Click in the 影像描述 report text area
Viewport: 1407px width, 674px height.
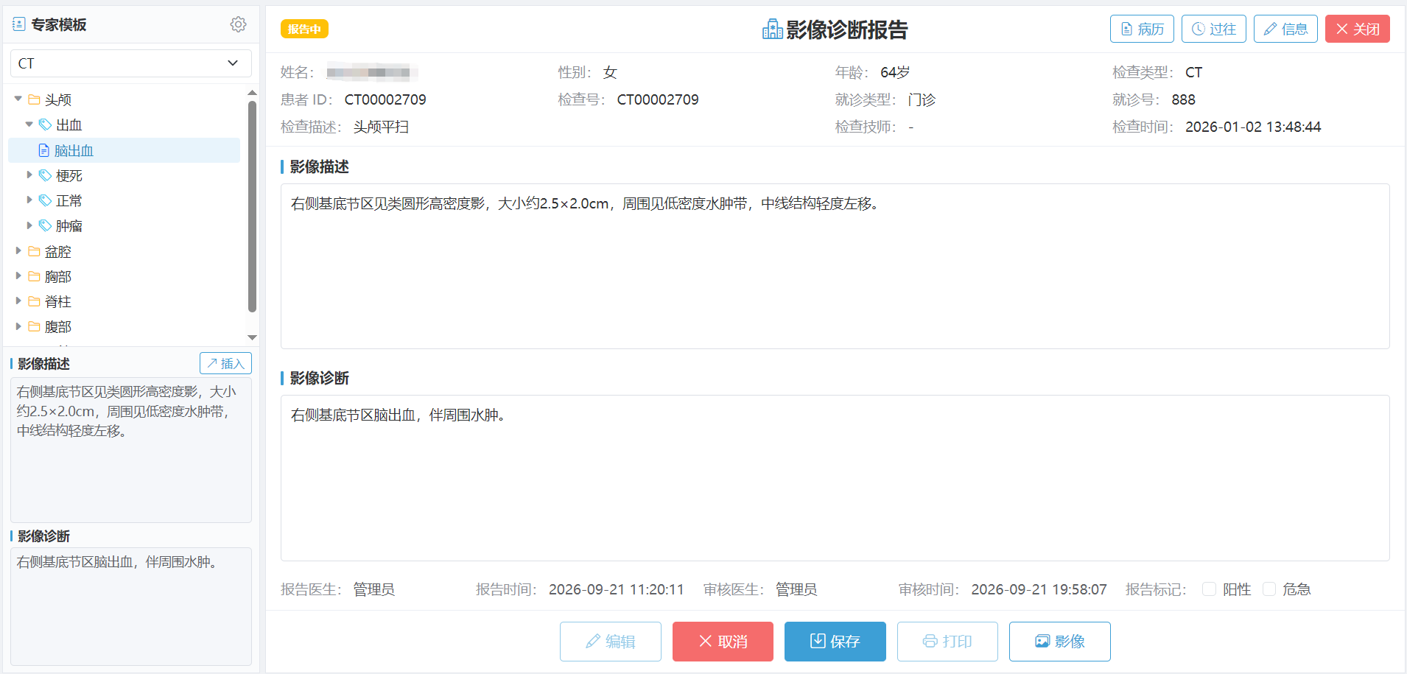(x=835, y=266)
